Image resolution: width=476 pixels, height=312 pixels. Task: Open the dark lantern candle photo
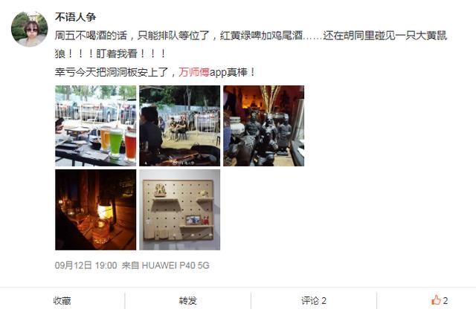pos(96,209)
